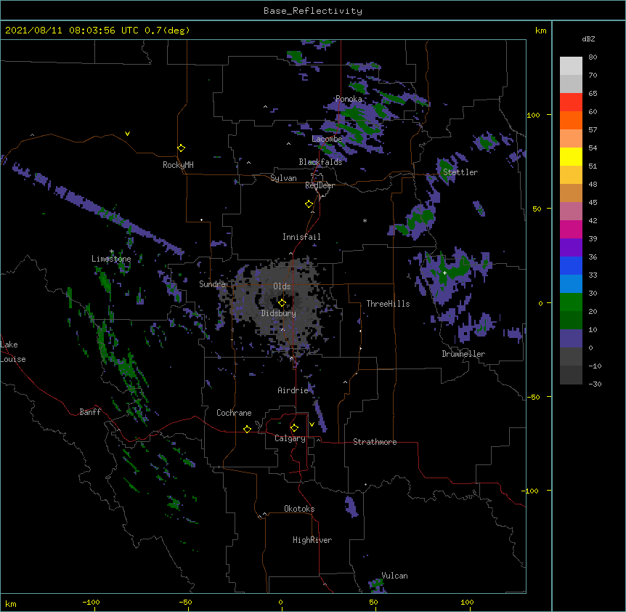
Task: Click the Vulcan city label
Action: click(394, 576)
